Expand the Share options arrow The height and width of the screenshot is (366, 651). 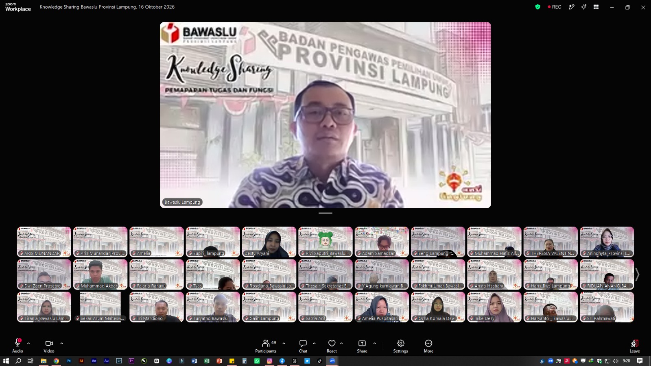[x=374, y=343]
